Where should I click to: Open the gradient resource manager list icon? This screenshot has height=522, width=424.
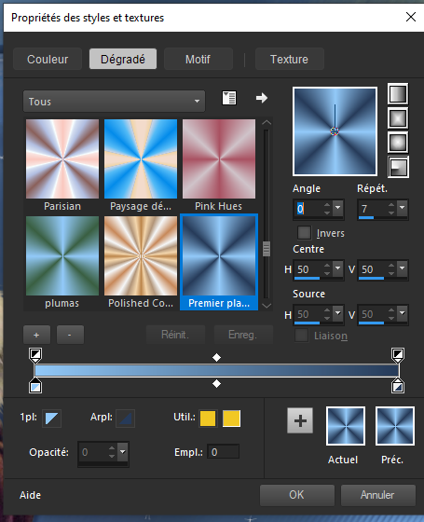[x=229, y=98]
